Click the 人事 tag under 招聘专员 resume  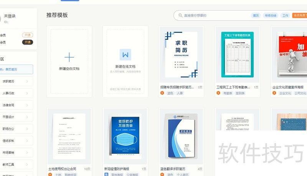(x=180, y=93)
